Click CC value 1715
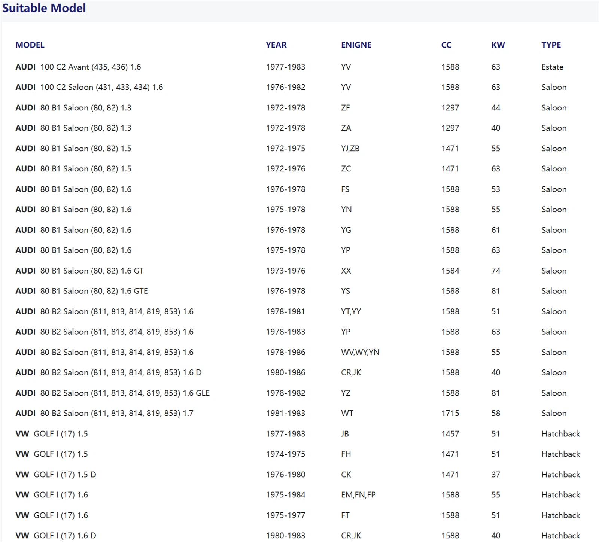Viewport: 599px width, 542px height. [x=450, y=413]
